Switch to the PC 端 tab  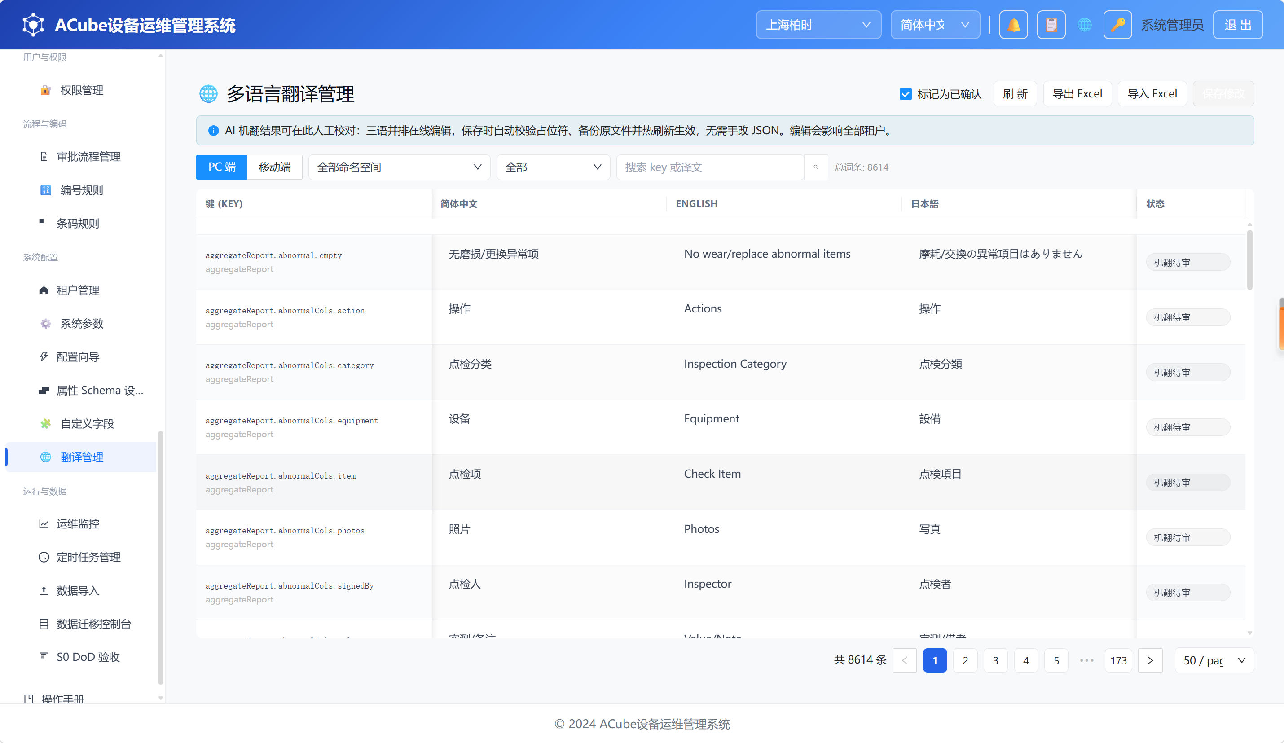[x=222, y=167]
